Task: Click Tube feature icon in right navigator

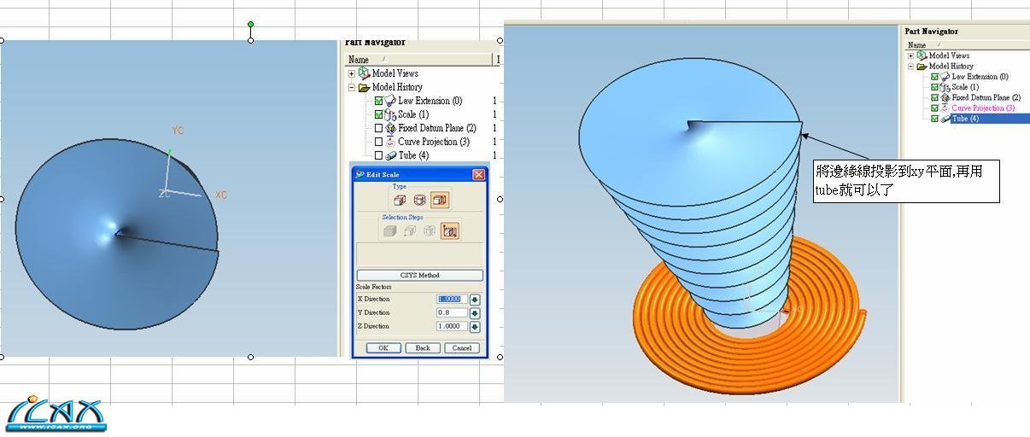Action: point(945,119)
